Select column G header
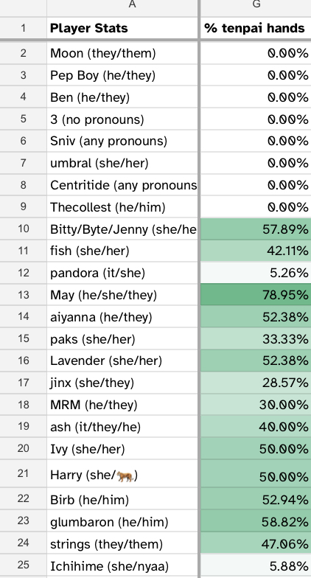 coord(256,7)
